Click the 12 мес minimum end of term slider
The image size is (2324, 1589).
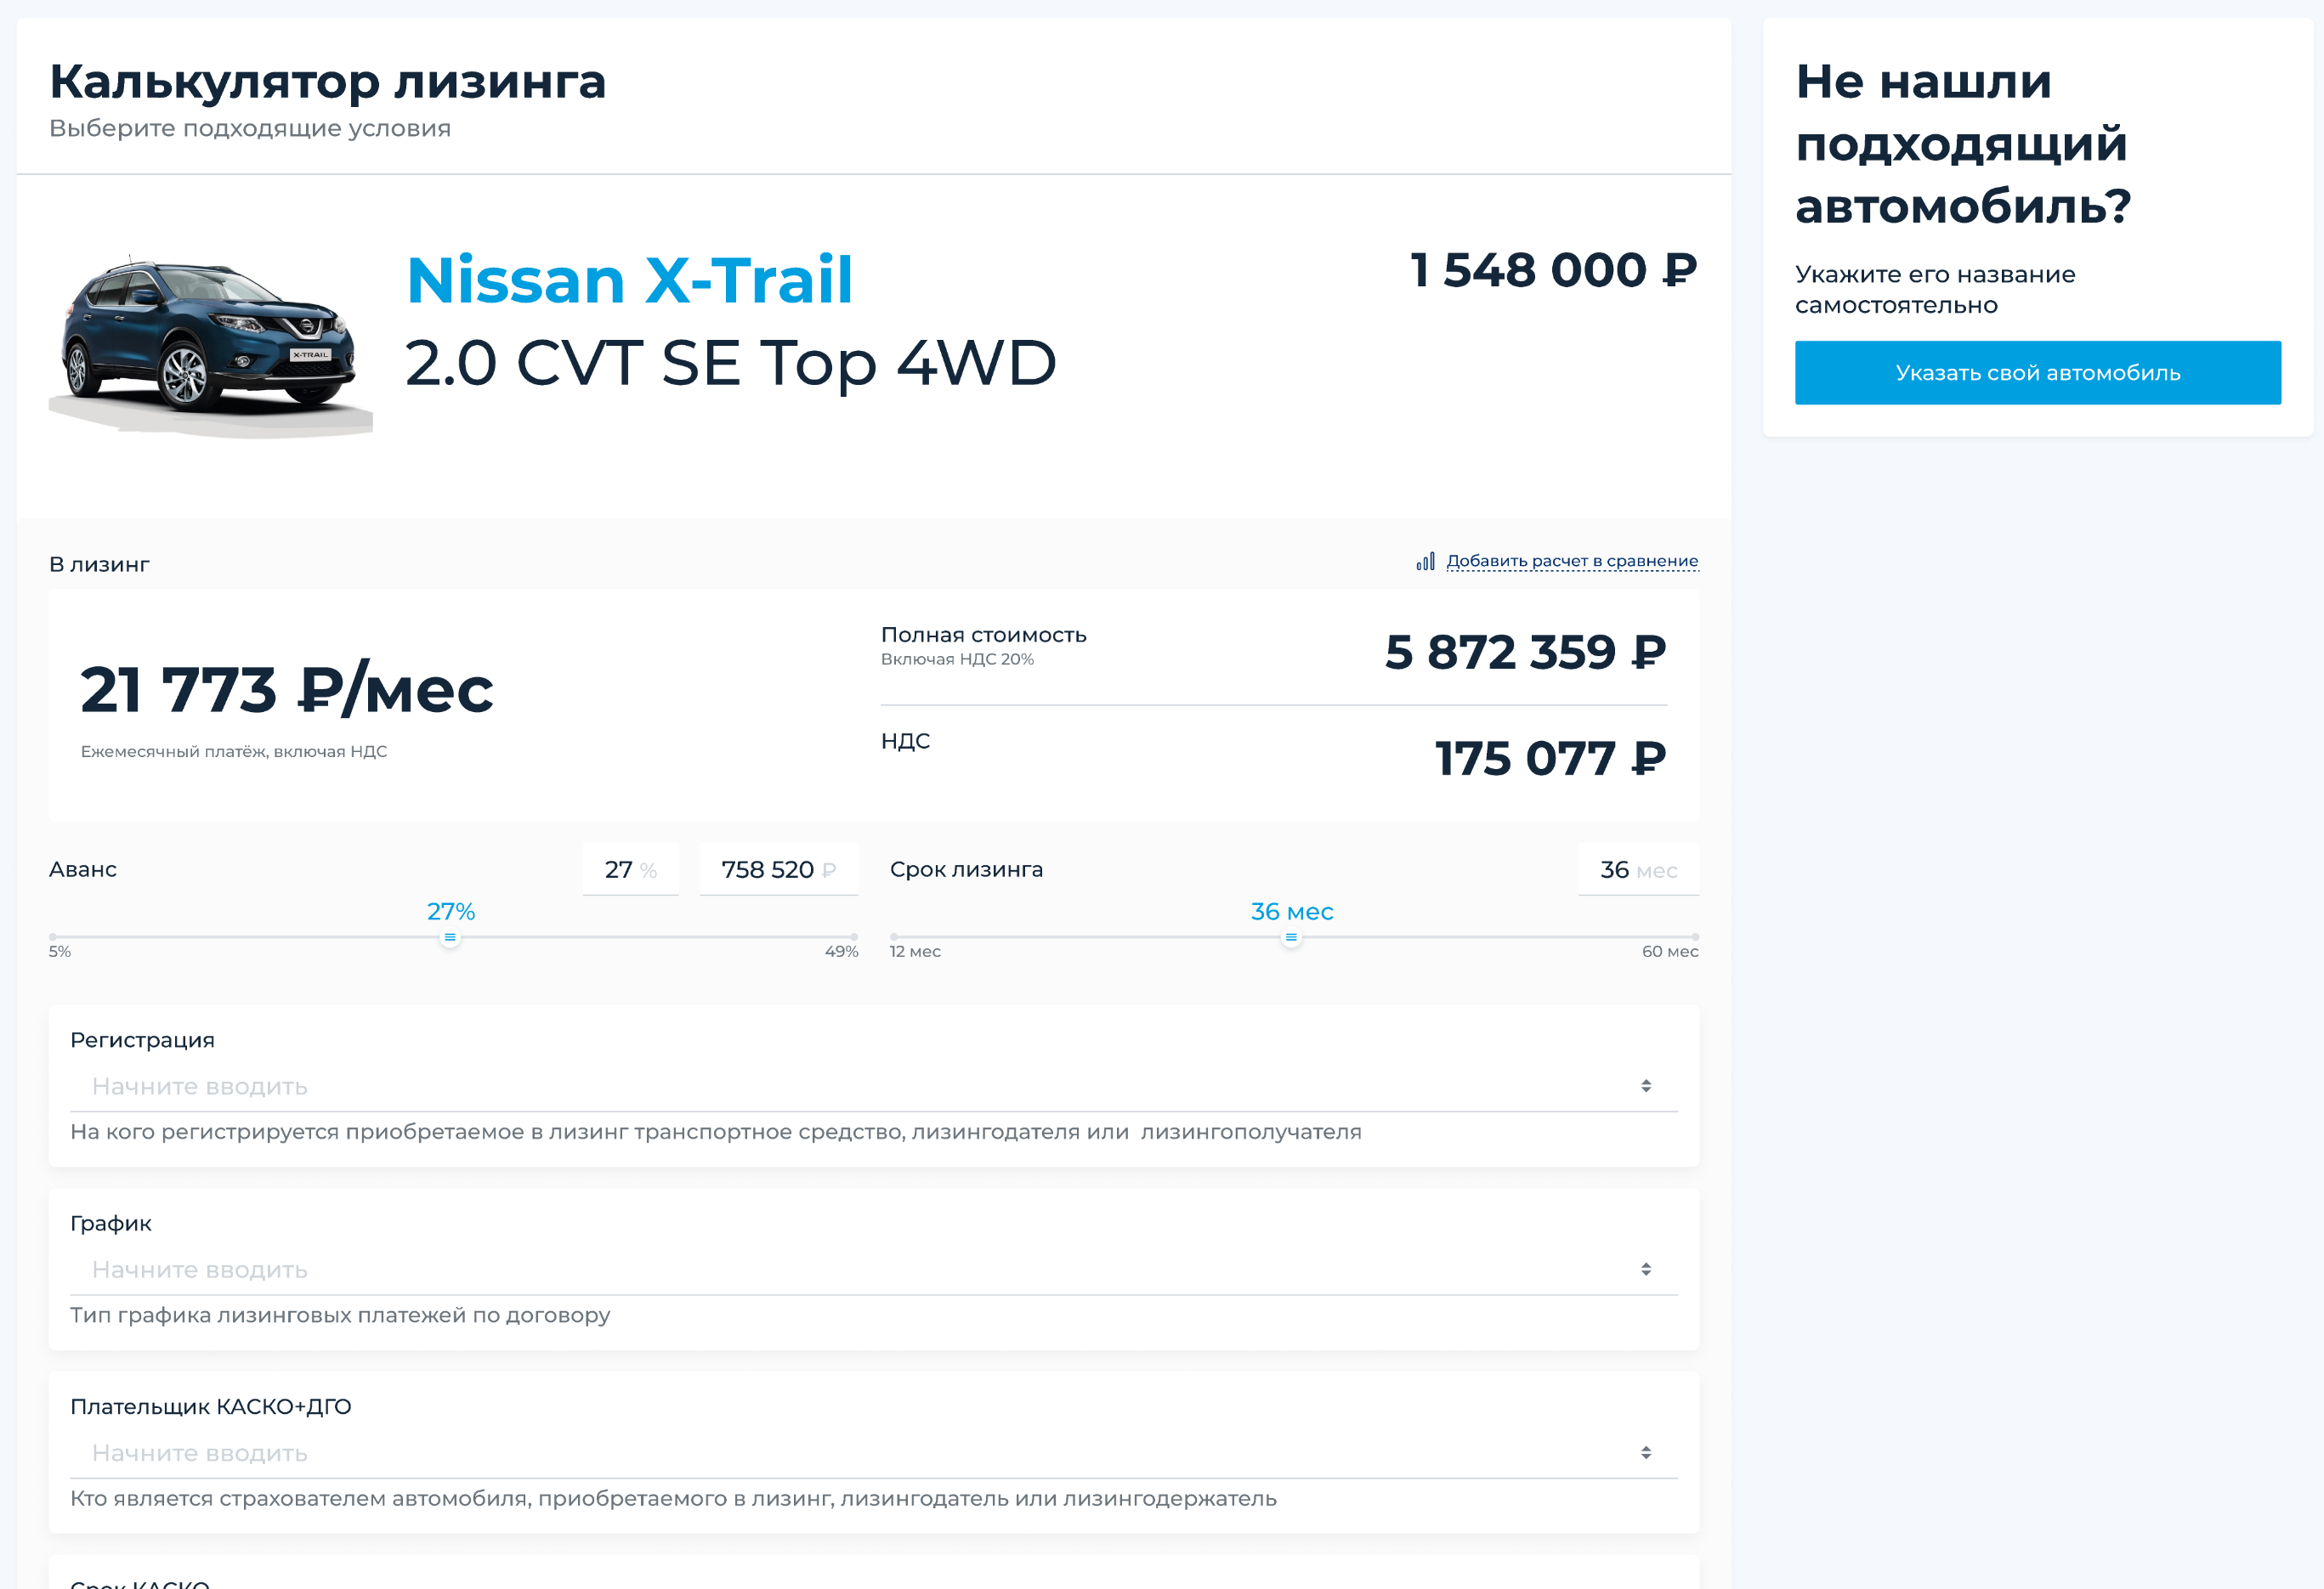tap(894, 937)
